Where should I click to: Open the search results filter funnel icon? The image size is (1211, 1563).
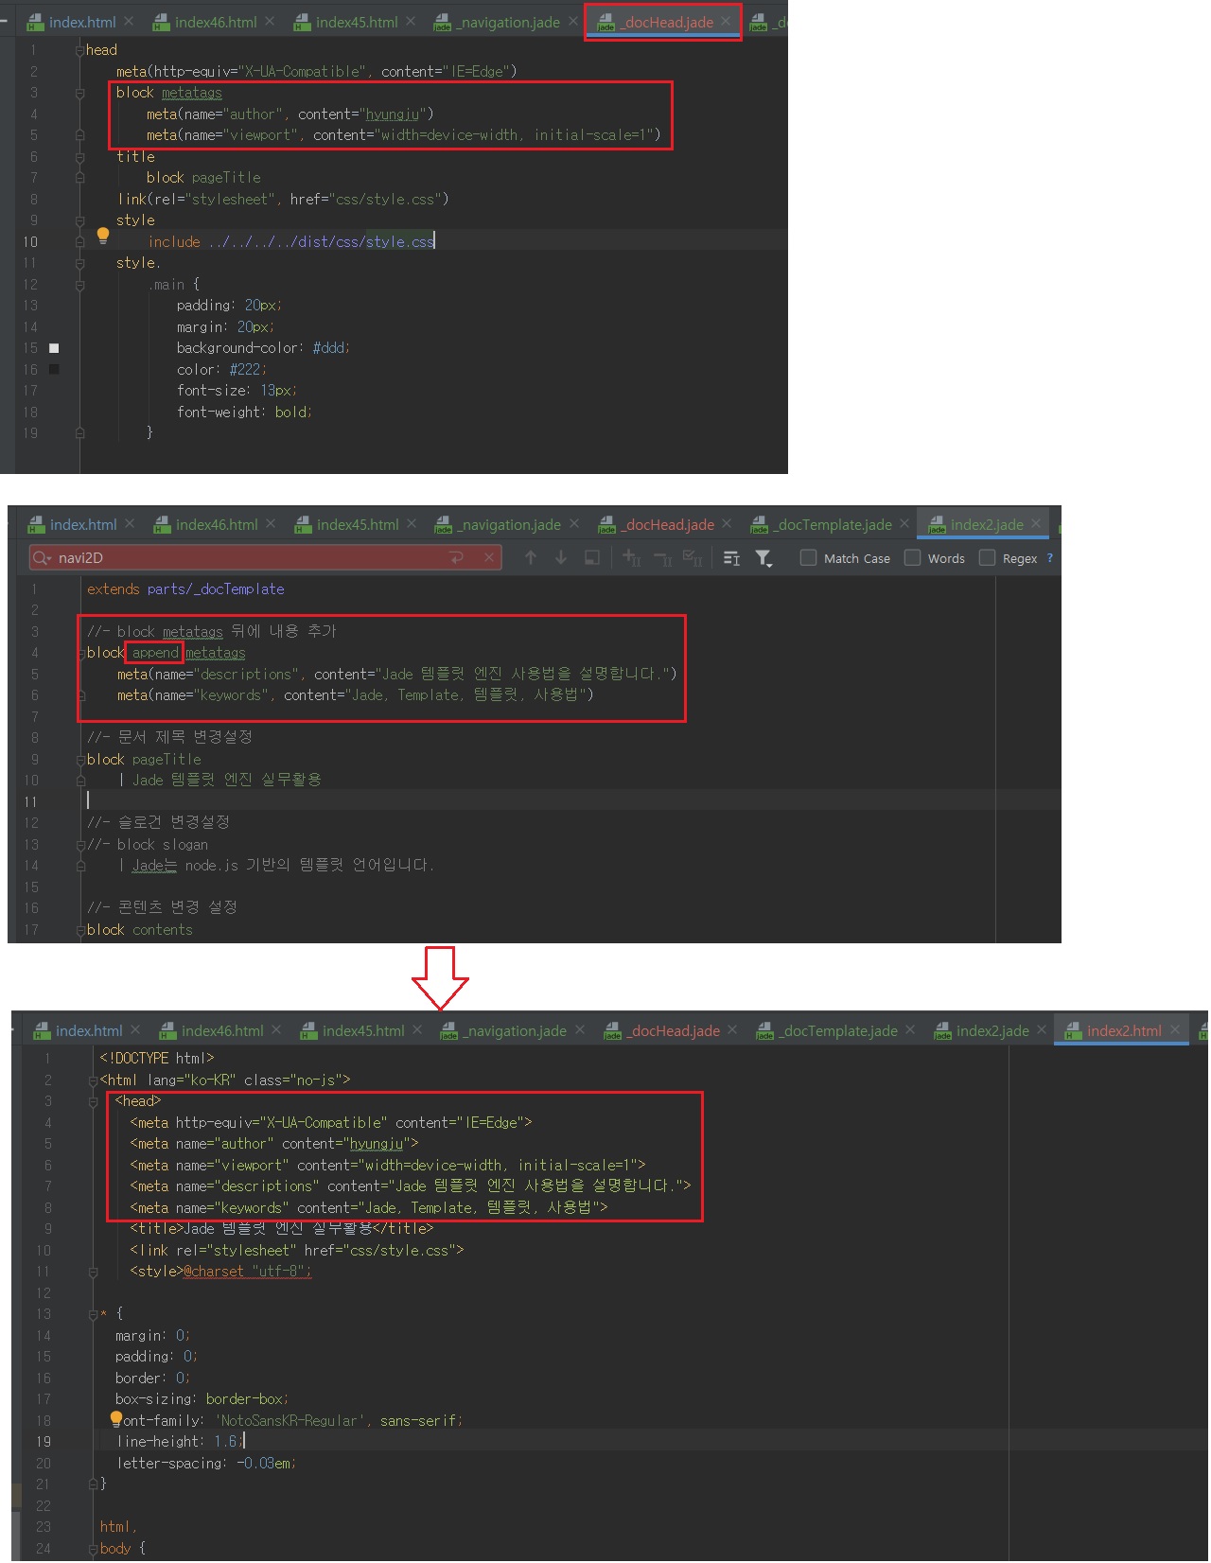click(763, 558)
